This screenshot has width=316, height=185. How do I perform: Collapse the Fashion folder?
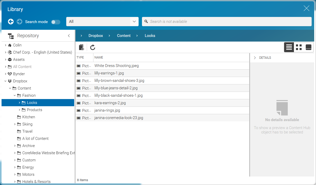15,95
